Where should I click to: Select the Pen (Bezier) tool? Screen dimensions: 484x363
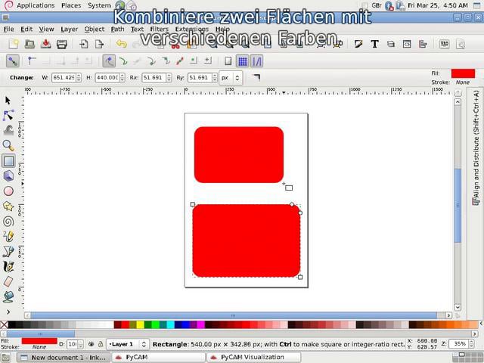[8, 252]
